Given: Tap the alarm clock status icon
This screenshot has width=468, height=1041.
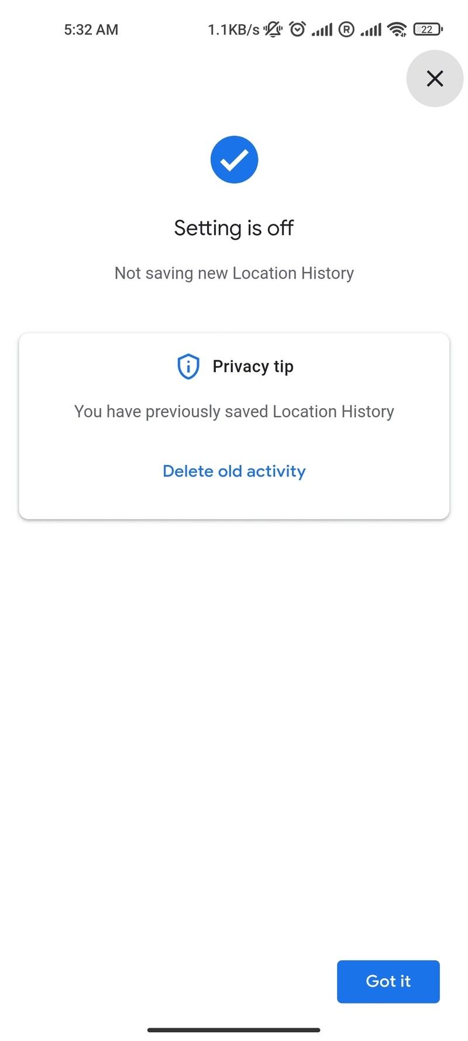Looking at the screenshot, I should (298, 29).
